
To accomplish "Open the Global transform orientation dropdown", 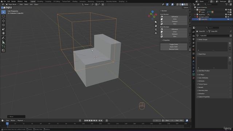I will [86, 4].
